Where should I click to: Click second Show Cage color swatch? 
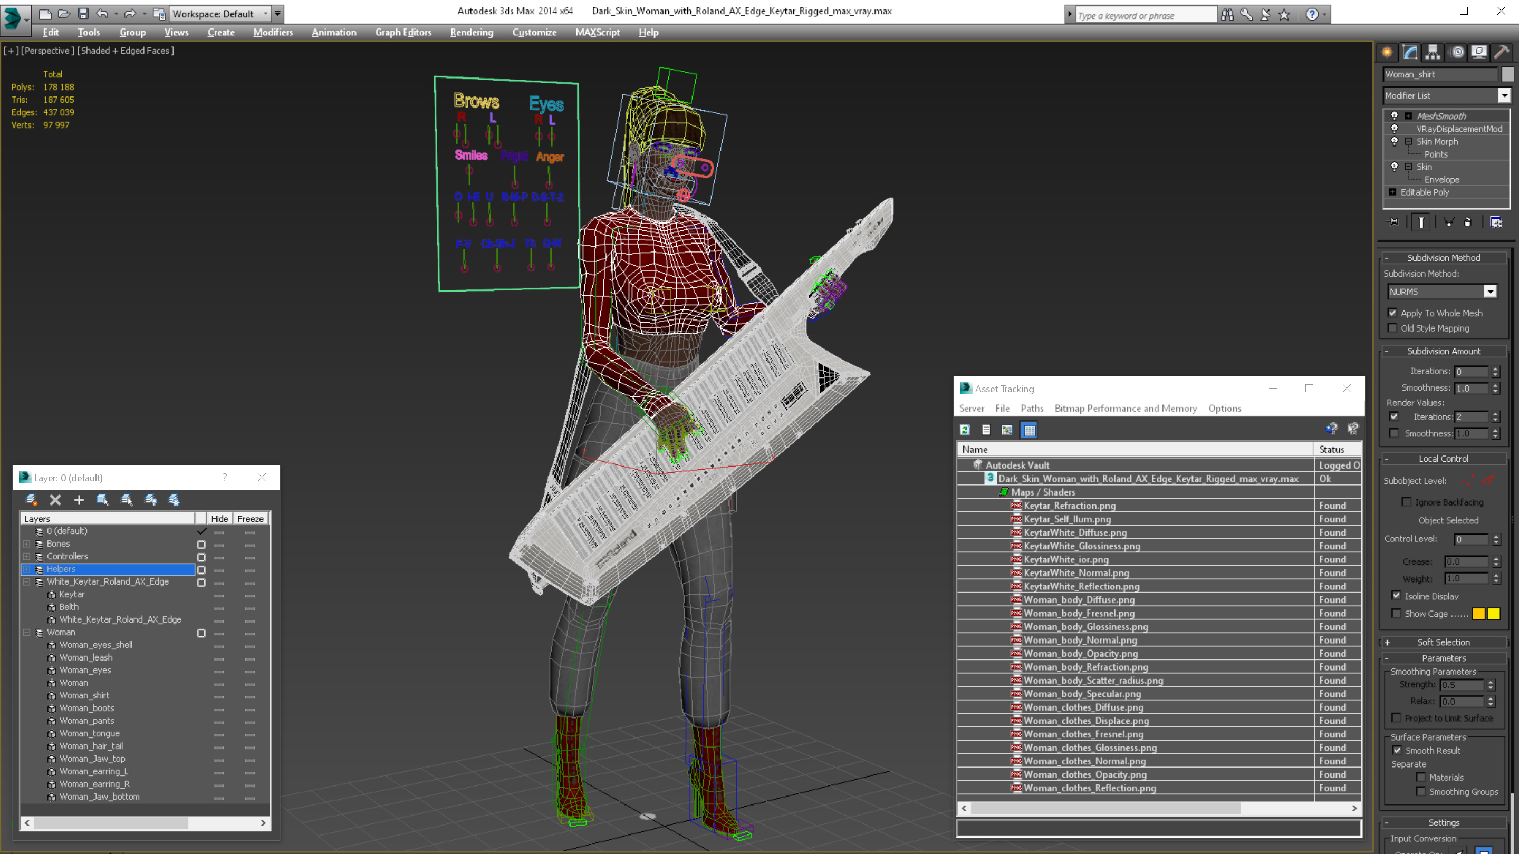tap(1494, 614)
